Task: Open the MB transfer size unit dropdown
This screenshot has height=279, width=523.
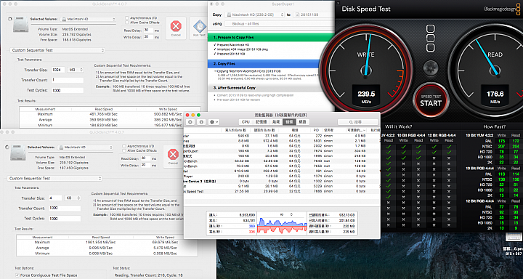Action: [x=76, y=70]
